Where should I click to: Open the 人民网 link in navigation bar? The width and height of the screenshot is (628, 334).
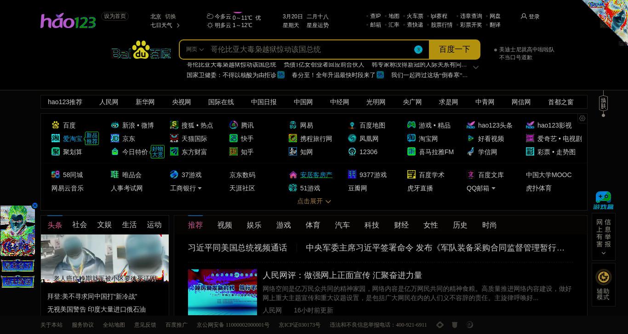(109, 102)
